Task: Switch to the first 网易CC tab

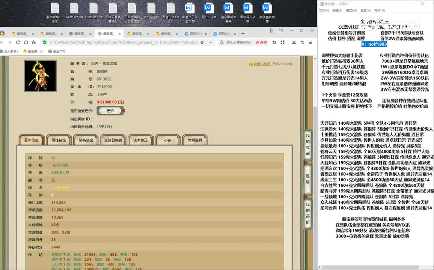Action: click(195, 34)
